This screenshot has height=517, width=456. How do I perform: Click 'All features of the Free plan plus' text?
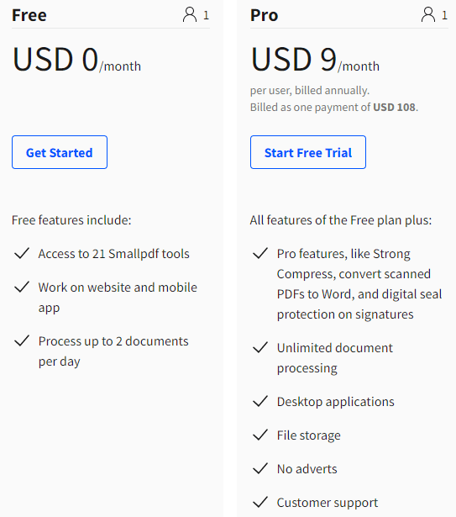[x=341, y=220]
